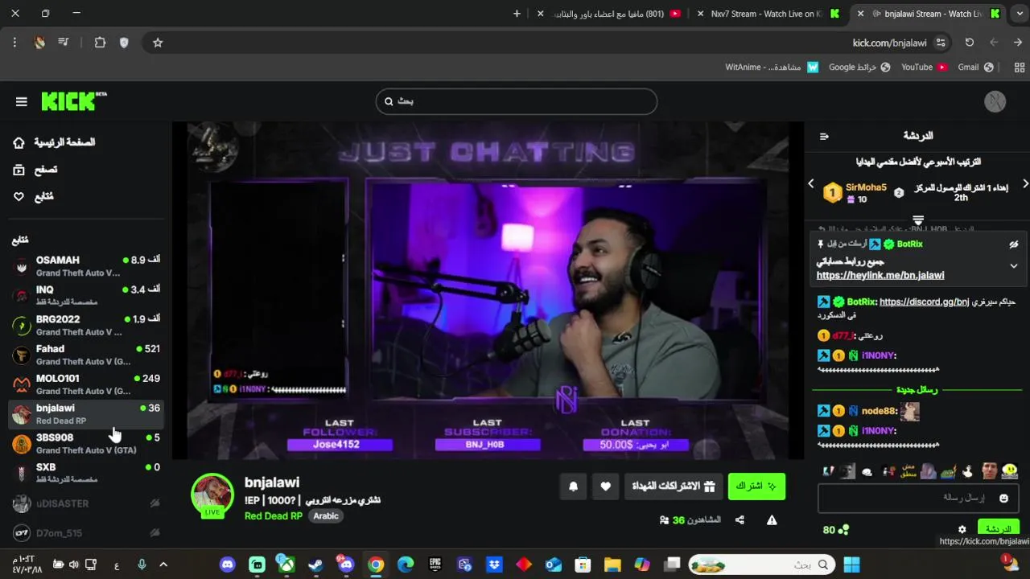Open File Explorer from the taskbar
The image size is (1030, 579).
(x=612, y=565)
